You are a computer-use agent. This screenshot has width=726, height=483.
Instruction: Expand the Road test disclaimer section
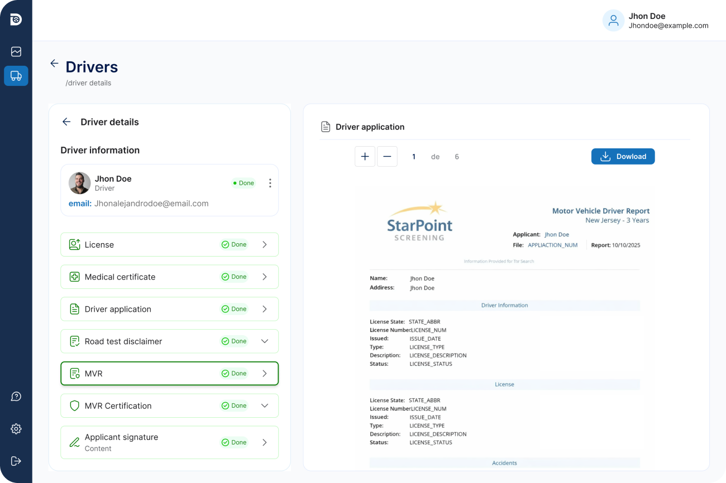click(x=265, y=341)
